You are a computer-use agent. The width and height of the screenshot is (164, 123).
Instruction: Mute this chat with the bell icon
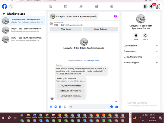pyautogui.click(x=136, y=36)
